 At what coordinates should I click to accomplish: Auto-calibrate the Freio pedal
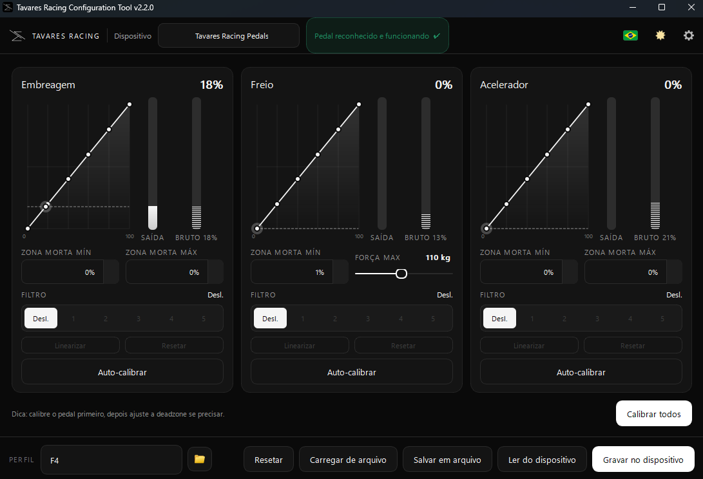click(352, 372)
